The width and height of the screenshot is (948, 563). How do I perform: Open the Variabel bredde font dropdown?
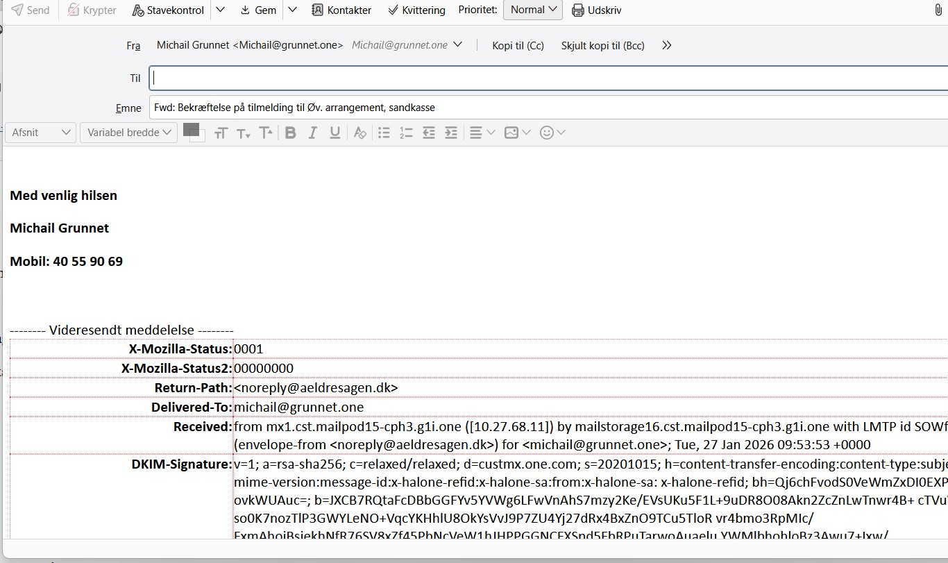coord(128,133)
